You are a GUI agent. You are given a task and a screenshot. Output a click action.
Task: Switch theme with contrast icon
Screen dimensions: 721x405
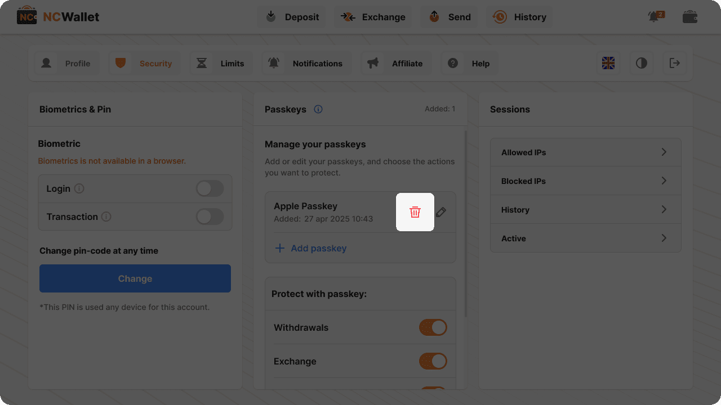pyautogui.click(x=642, y=63)
